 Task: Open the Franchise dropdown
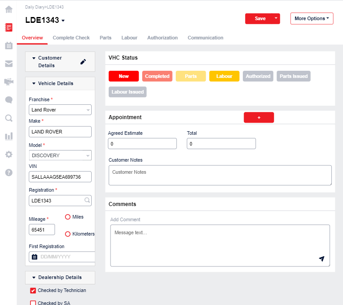click(x=60, y=110)
